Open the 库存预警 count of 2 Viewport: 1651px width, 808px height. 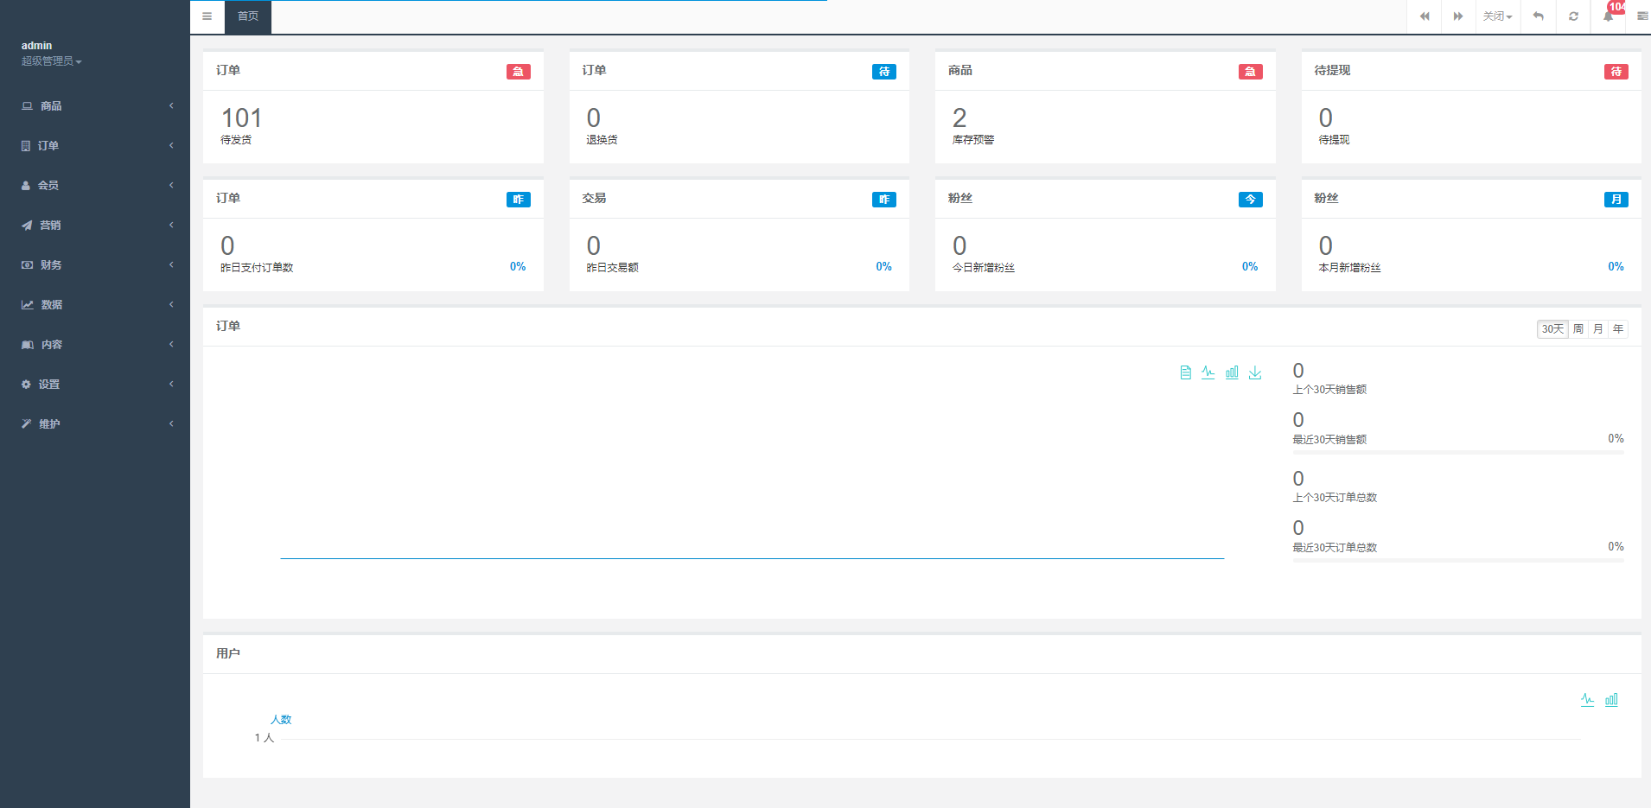coord(959,118)
